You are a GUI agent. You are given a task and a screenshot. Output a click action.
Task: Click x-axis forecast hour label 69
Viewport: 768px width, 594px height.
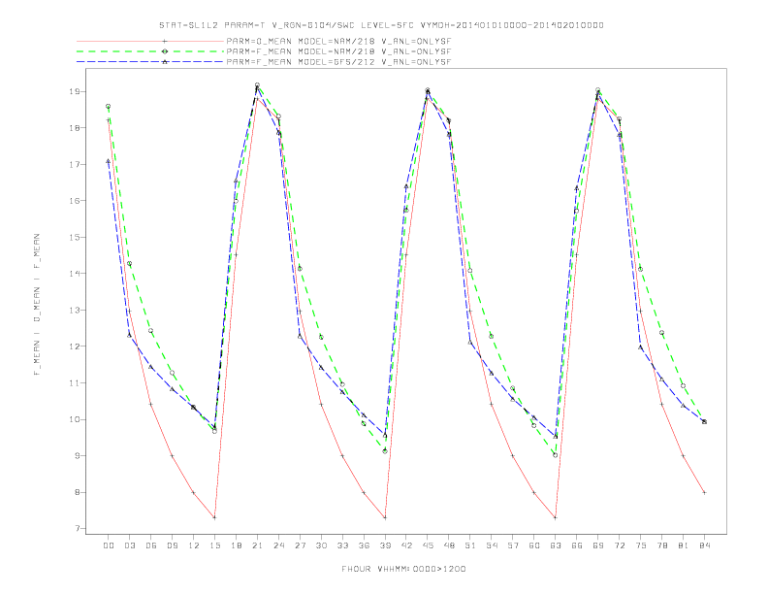point(598,545)
